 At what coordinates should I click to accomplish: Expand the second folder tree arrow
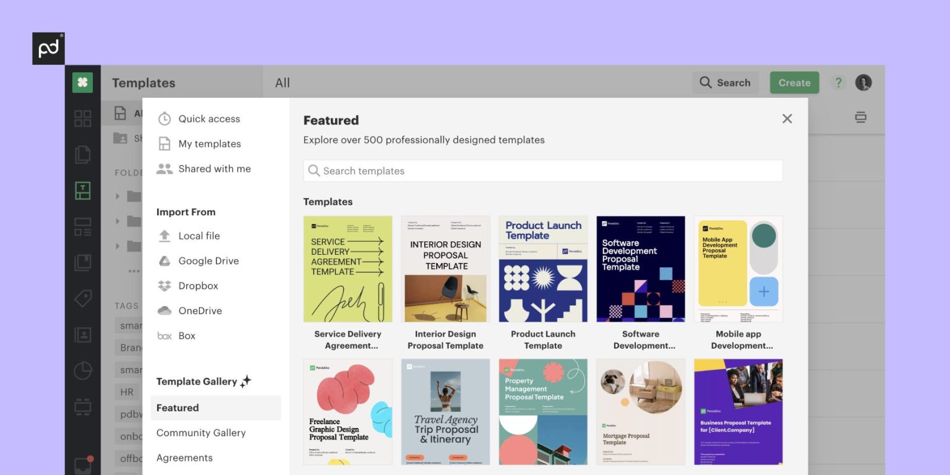(118, 221)
